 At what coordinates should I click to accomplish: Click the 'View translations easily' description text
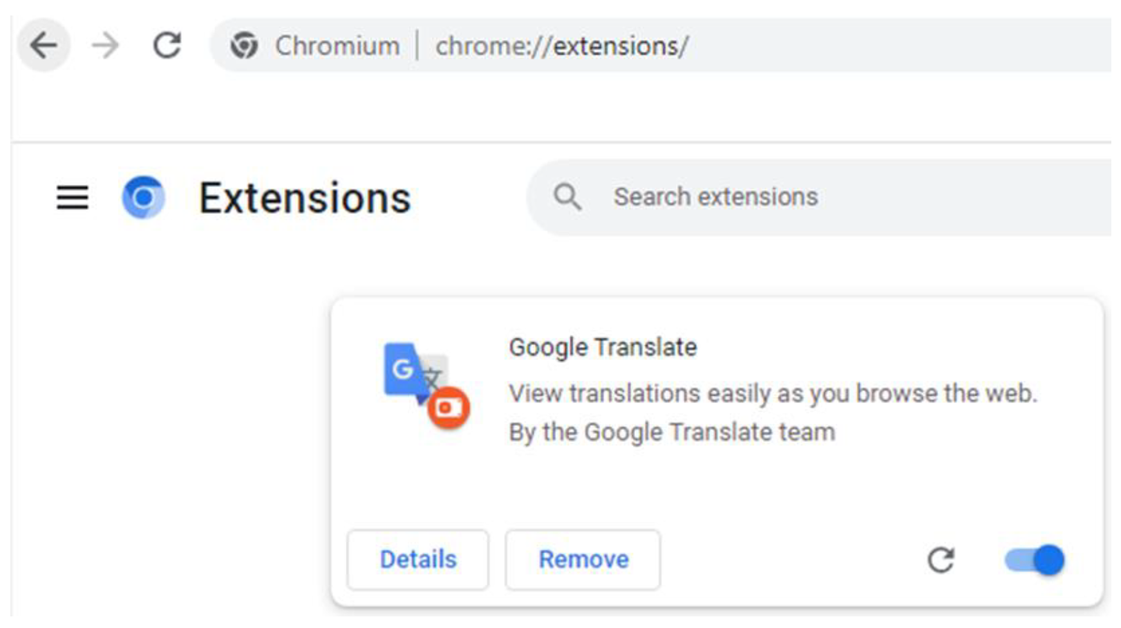(773, 393)
